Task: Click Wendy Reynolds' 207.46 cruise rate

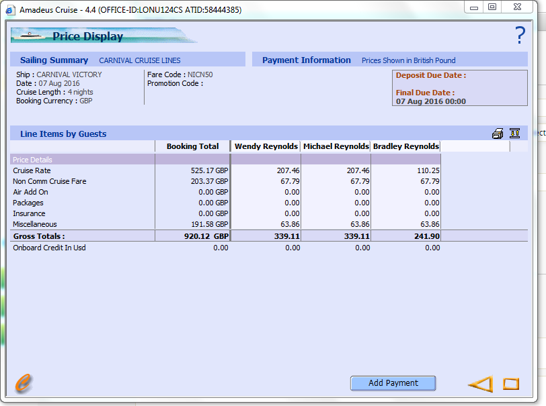Action: 288,170
